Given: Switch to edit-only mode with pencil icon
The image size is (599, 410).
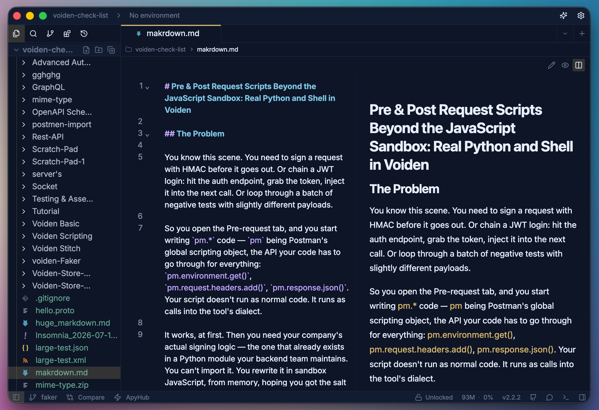Looking at the screenshot, I should coord(552,65).
